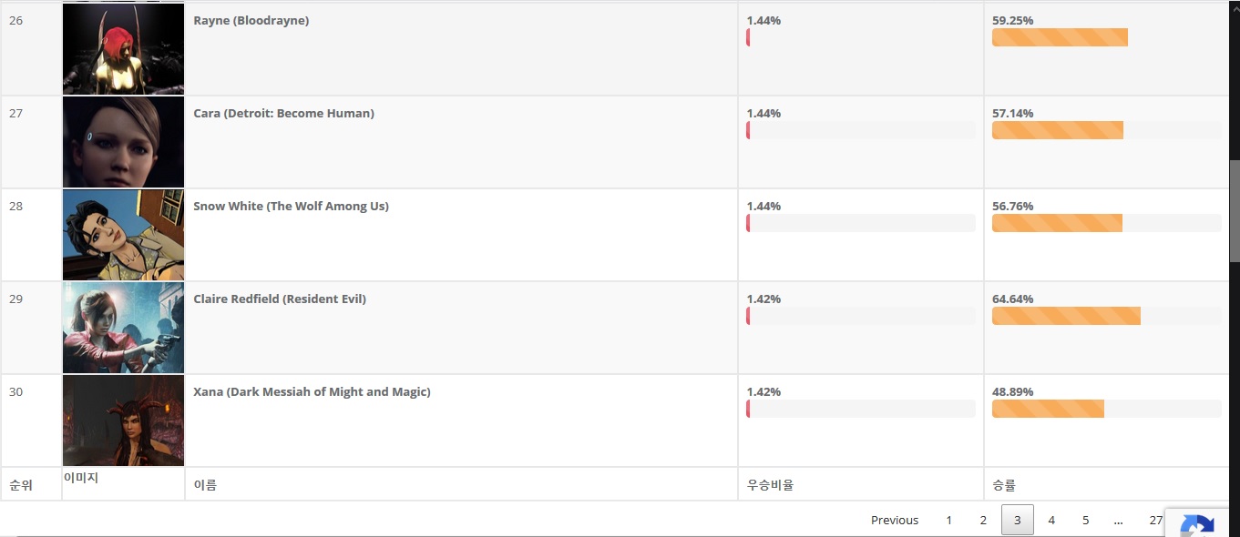This screenshot has height=537, width=1240.
Task: Open the Xana (Dark Messiah) thumbnail image
Action: pyautogui.click(x=123, y=420)
